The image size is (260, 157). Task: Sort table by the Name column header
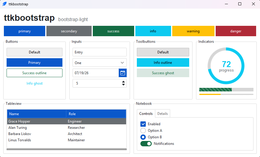37,114
